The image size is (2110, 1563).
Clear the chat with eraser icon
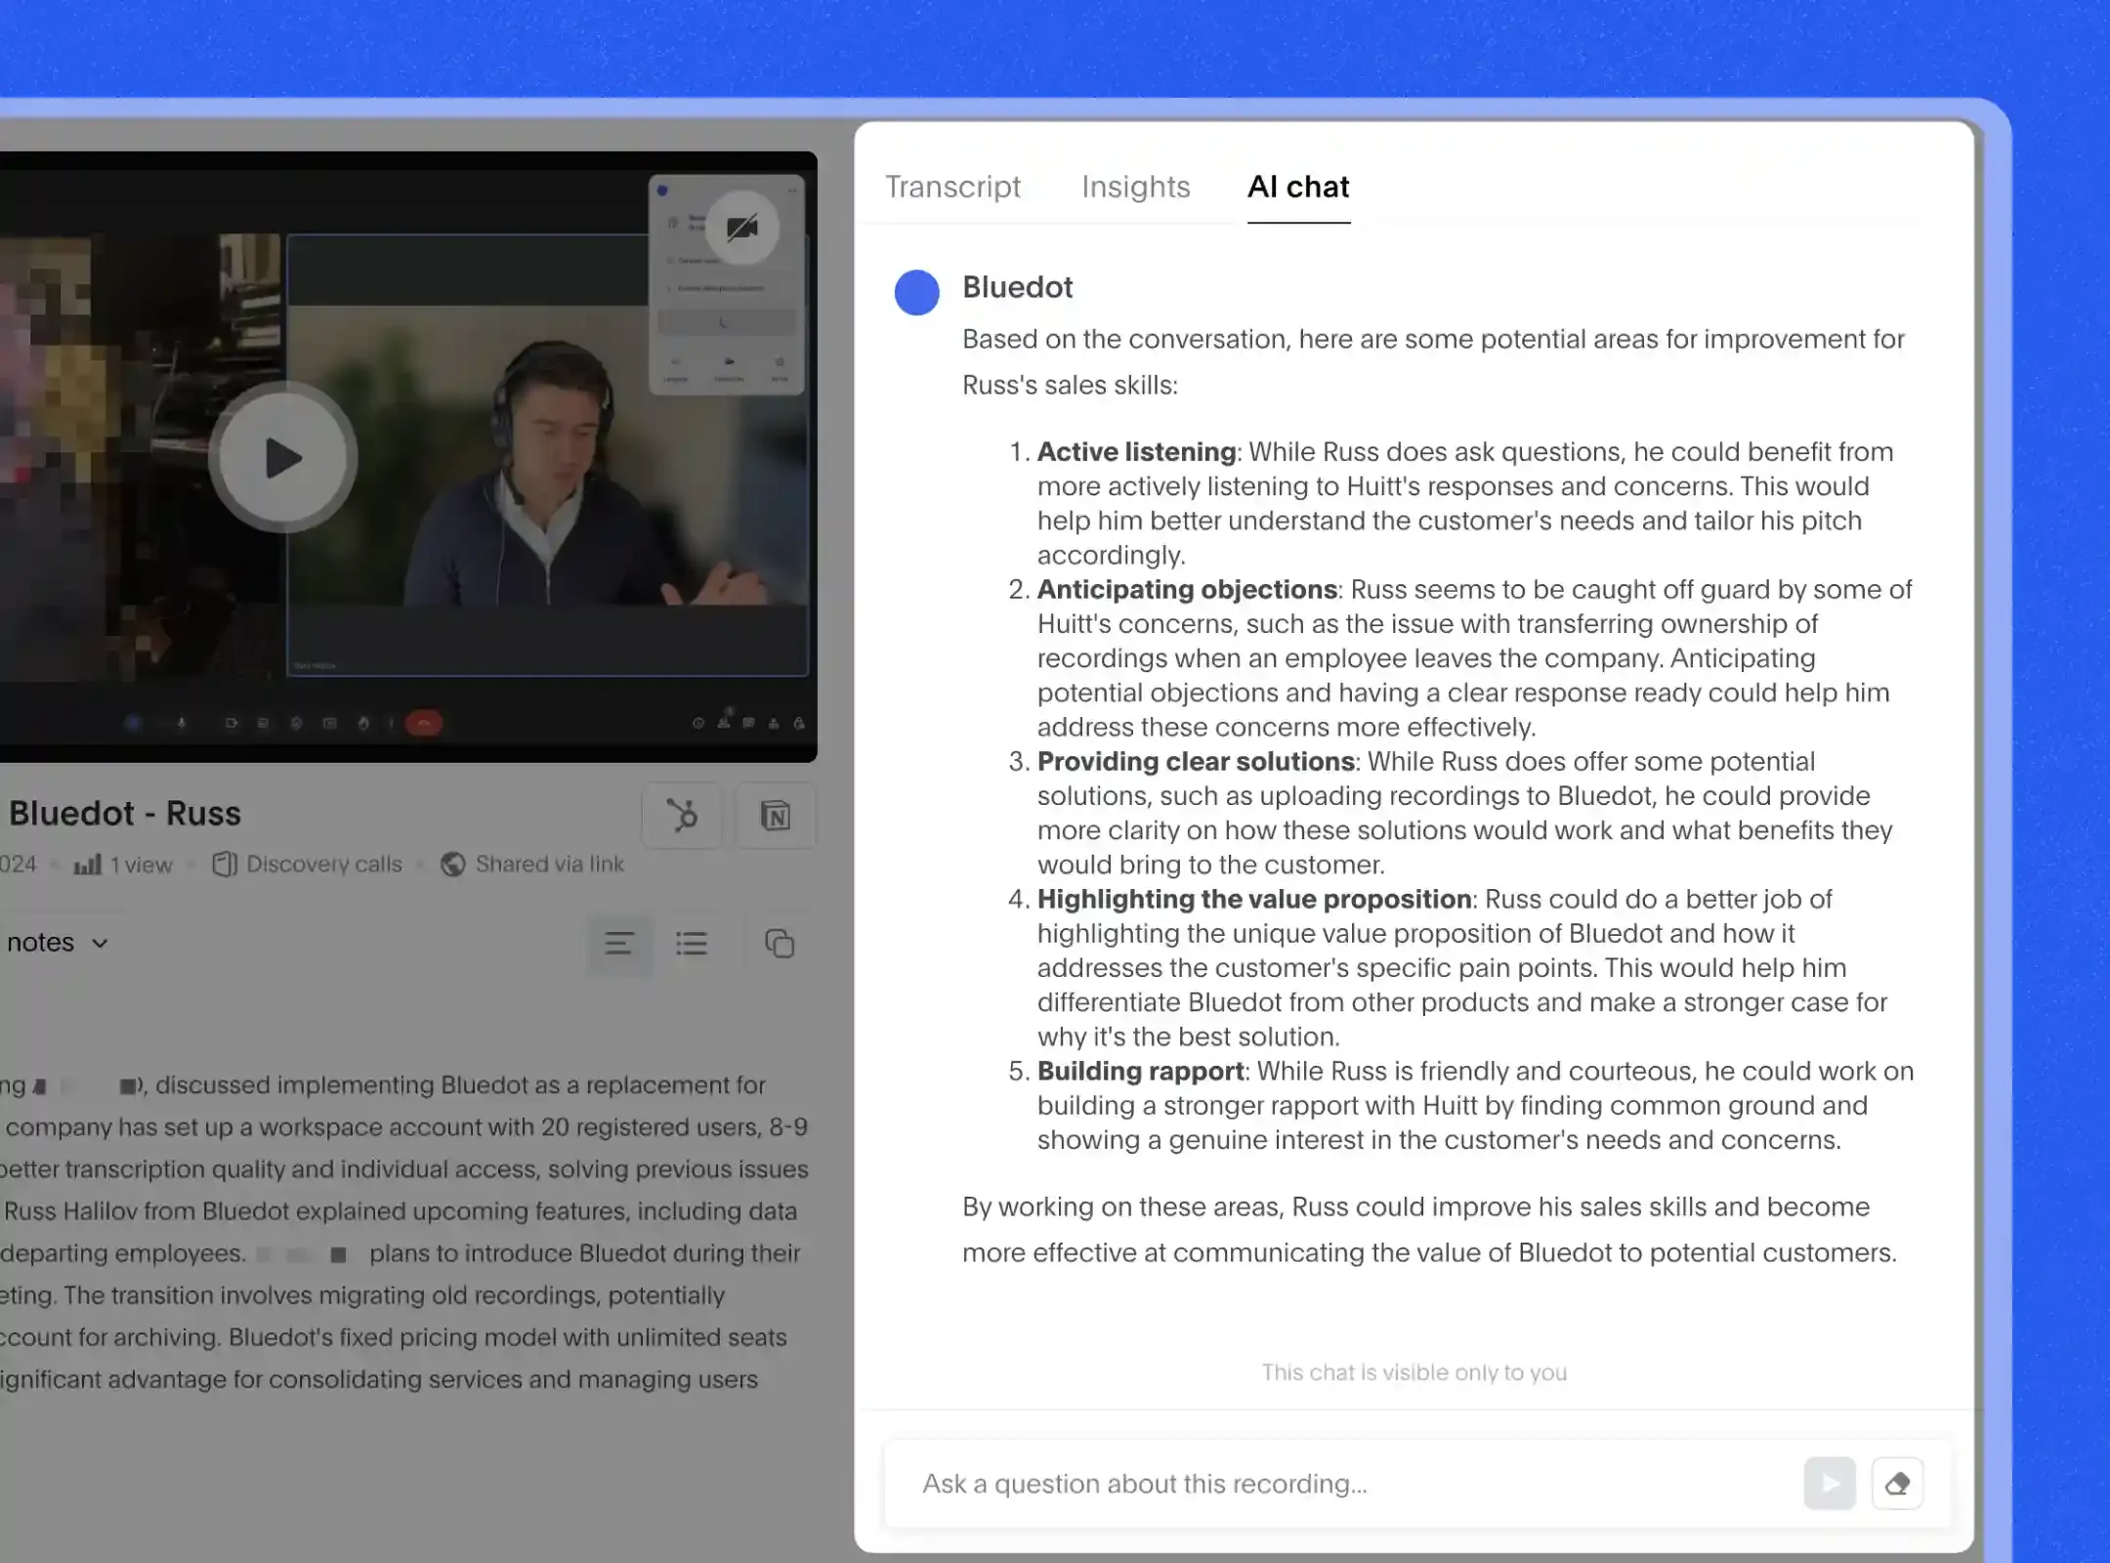(1897, 1484)
